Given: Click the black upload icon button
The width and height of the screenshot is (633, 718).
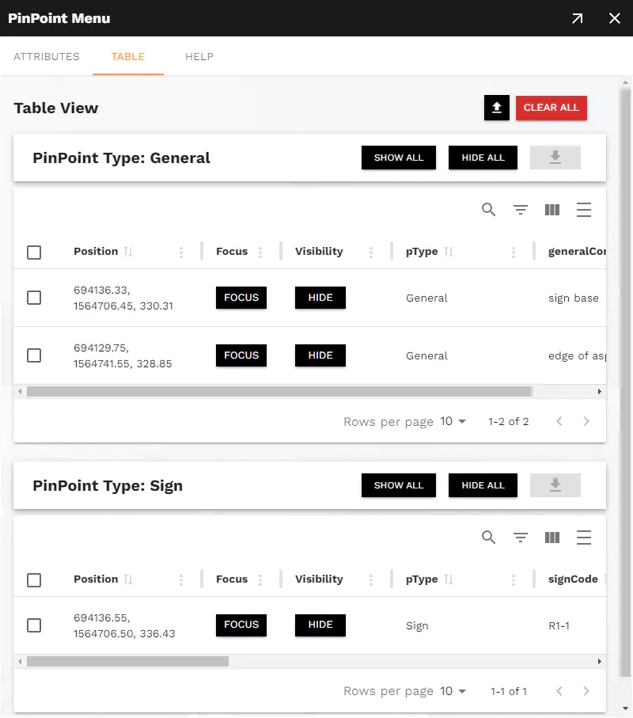Looking at the screenshot, I should [497, 108].
